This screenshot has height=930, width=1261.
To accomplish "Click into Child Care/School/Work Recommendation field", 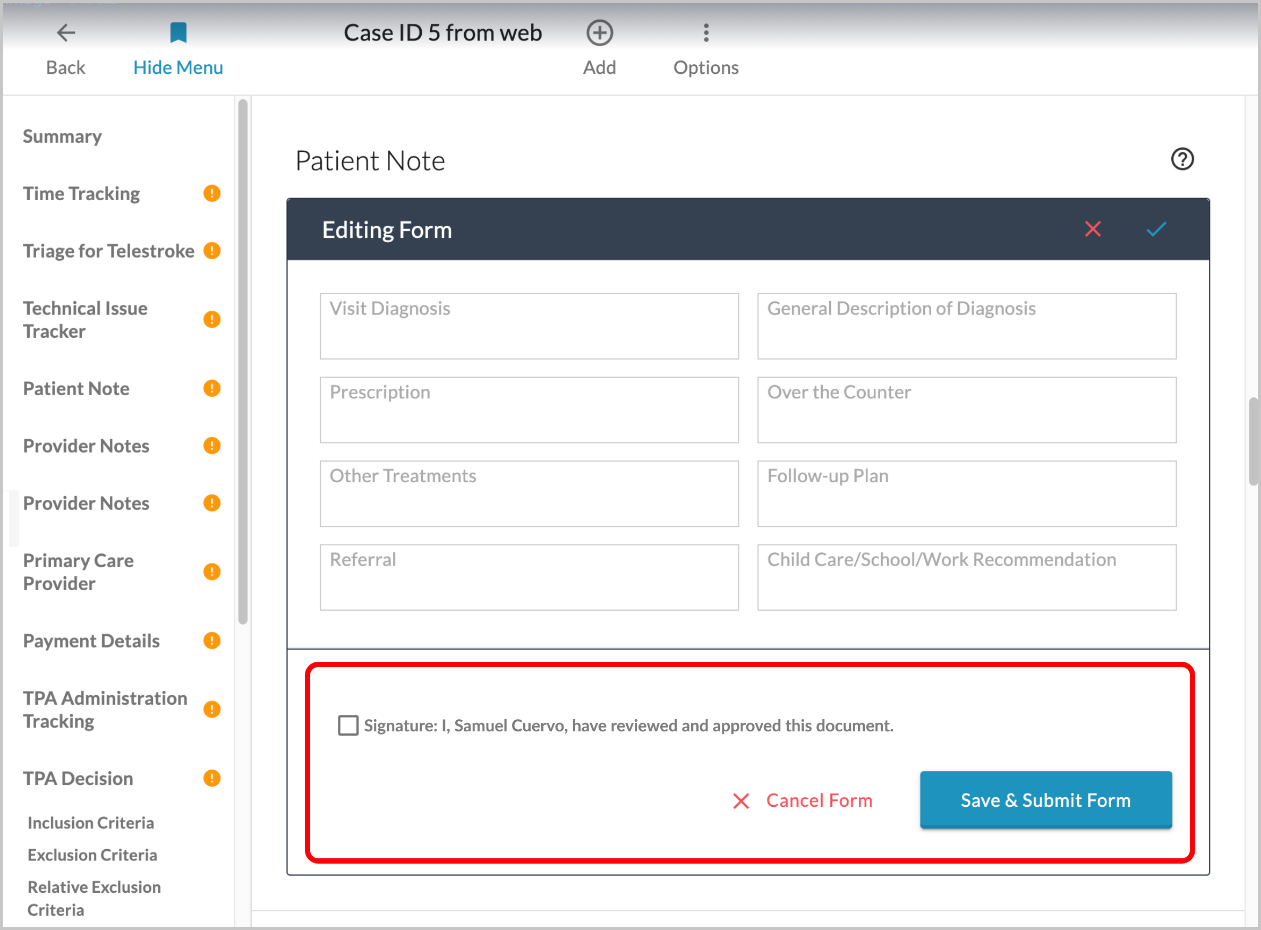I will (x=967, y=577).
